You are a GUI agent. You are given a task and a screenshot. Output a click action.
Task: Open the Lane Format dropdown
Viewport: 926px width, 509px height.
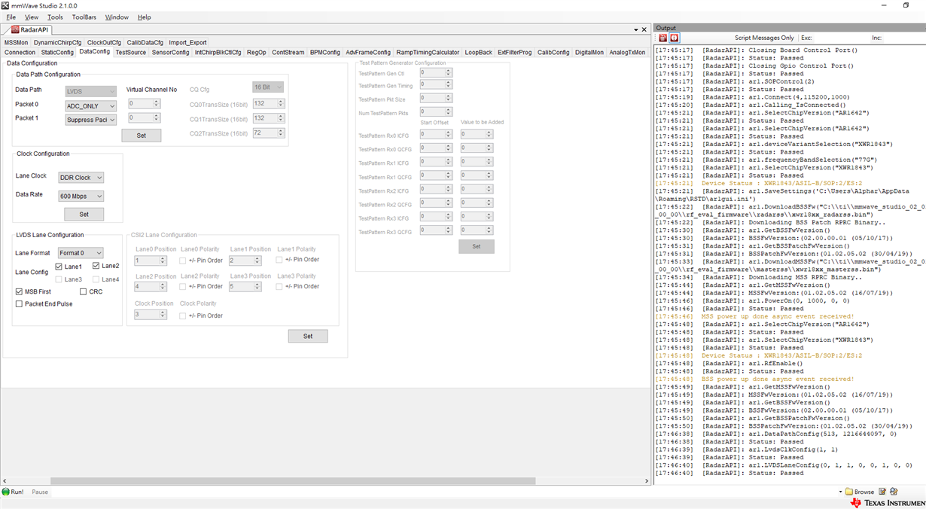(x=81, y=253)
